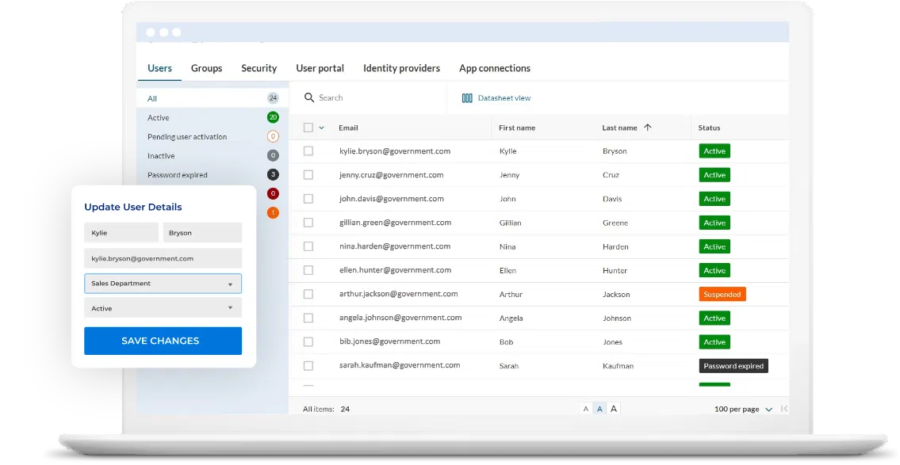The width and height of the screenshot is (900, 465).
Task: Click the Kylie first name input field
Action: [121, 232]
